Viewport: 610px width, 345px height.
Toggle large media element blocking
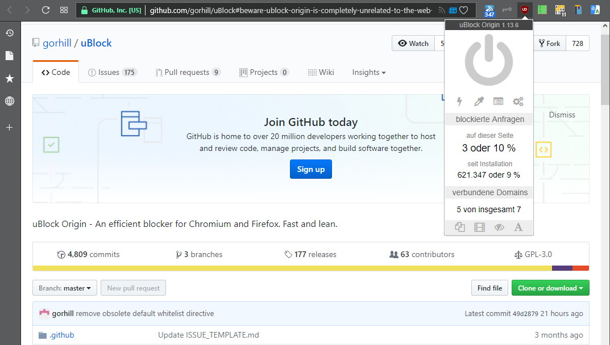point(479,227)
